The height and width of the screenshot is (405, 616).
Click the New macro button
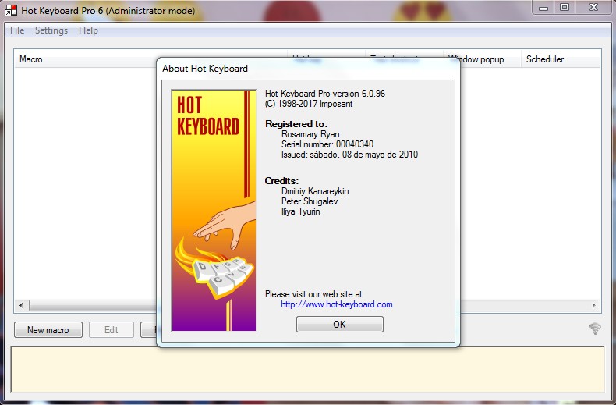pyautogui.click(x=48, y=330)
